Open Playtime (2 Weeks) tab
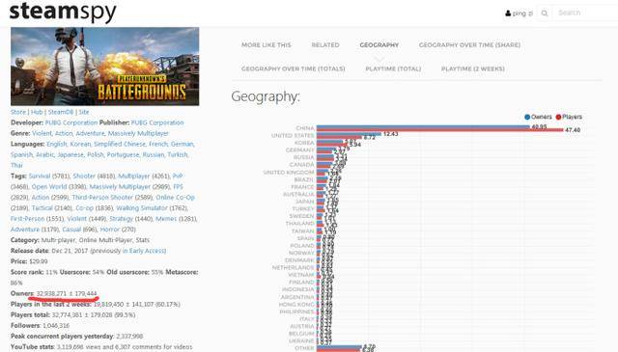Screen dimensions: 618x352 click(x=473, y=68)
